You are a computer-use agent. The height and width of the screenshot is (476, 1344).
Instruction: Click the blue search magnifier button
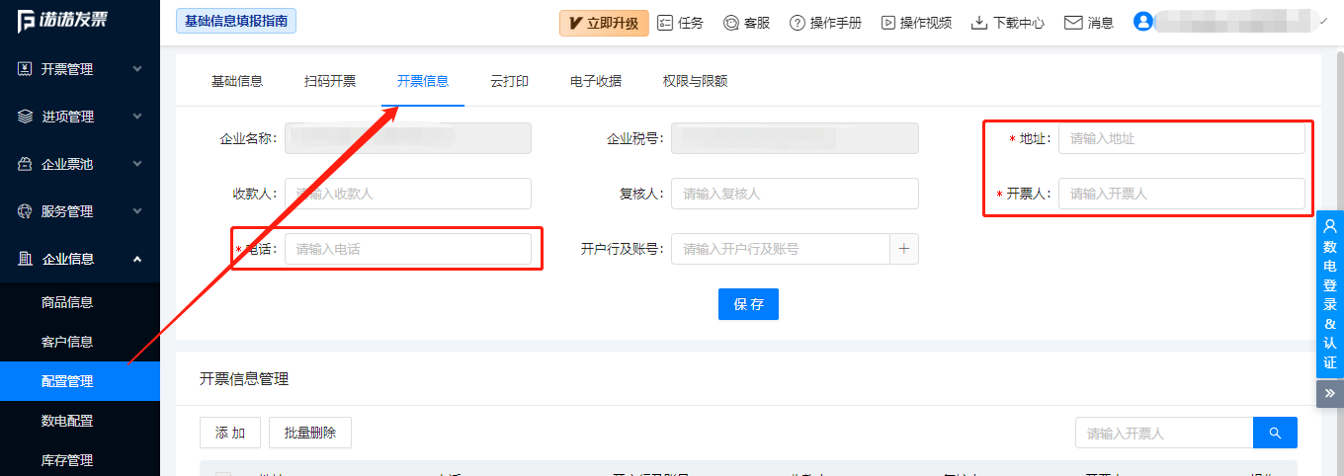(1275, 433)
